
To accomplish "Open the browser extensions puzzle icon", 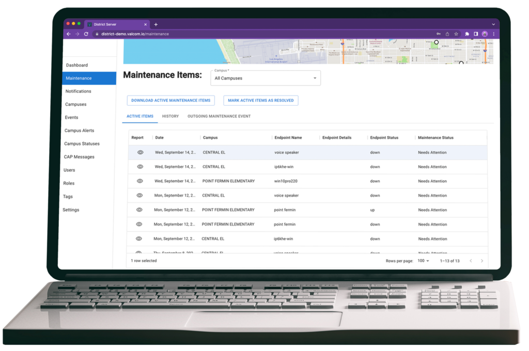I will click(x=467, y=34).
